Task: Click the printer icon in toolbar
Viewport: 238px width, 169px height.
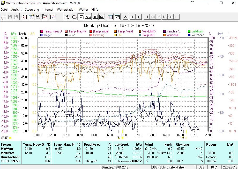Action: (38, 17)
